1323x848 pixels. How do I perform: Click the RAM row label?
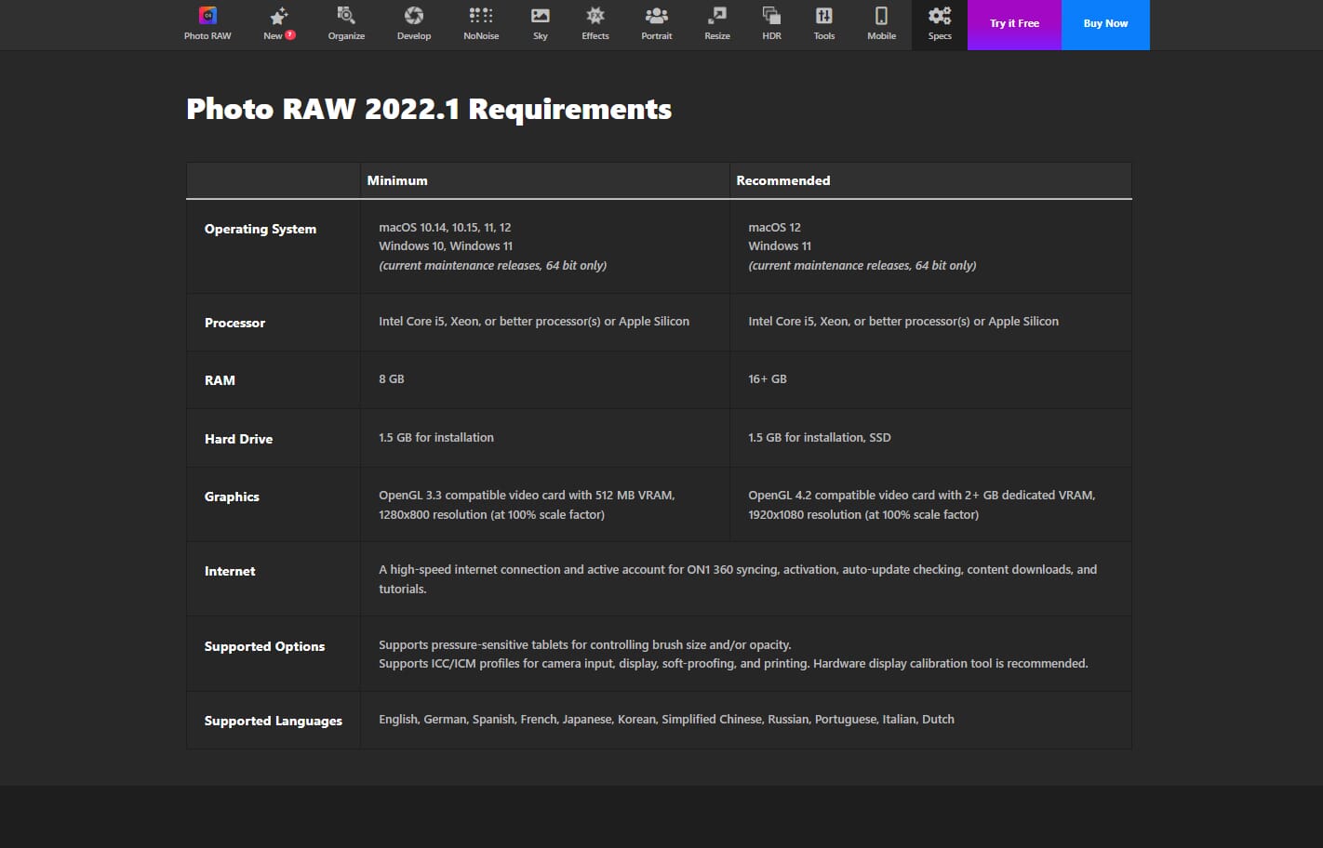220,381
